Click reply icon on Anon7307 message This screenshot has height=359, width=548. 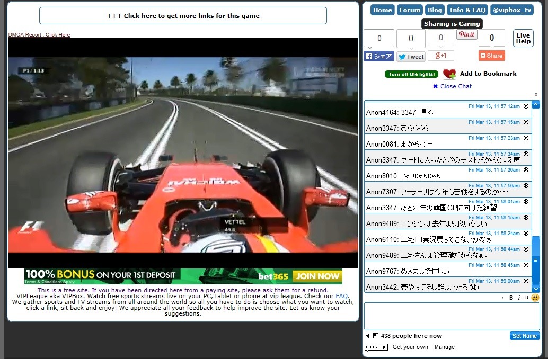click(x=526, y=185)
